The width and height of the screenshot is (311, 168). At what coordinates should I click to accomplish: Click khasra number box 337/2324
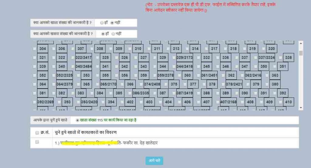(x=266, y=58)
